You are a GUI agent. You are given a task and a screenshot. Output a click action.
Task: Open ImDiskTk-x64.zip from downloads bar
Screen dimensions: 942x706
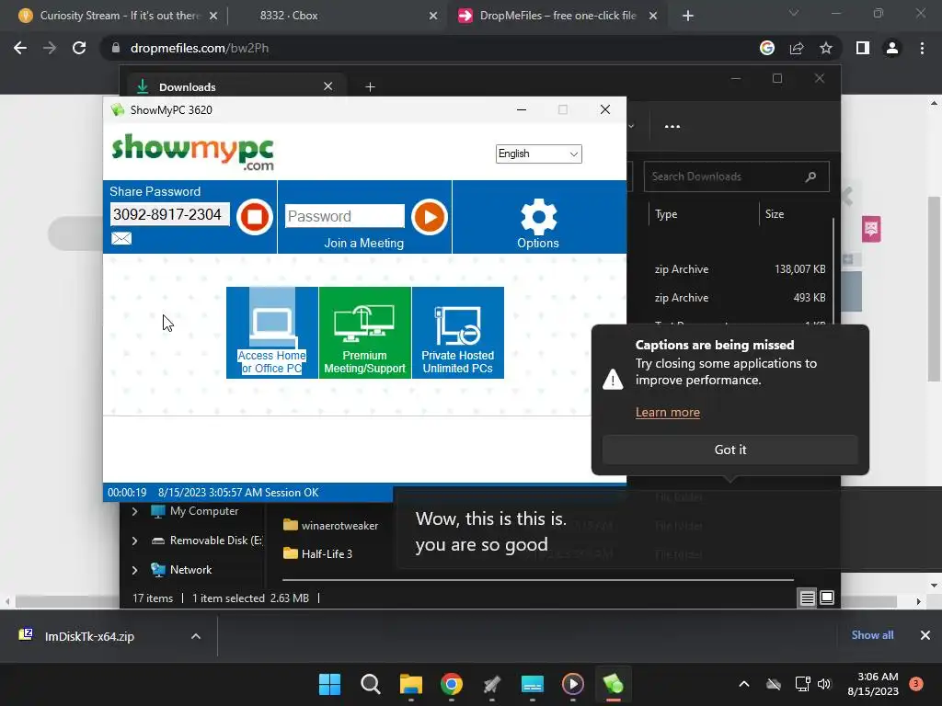click(89, 636)
